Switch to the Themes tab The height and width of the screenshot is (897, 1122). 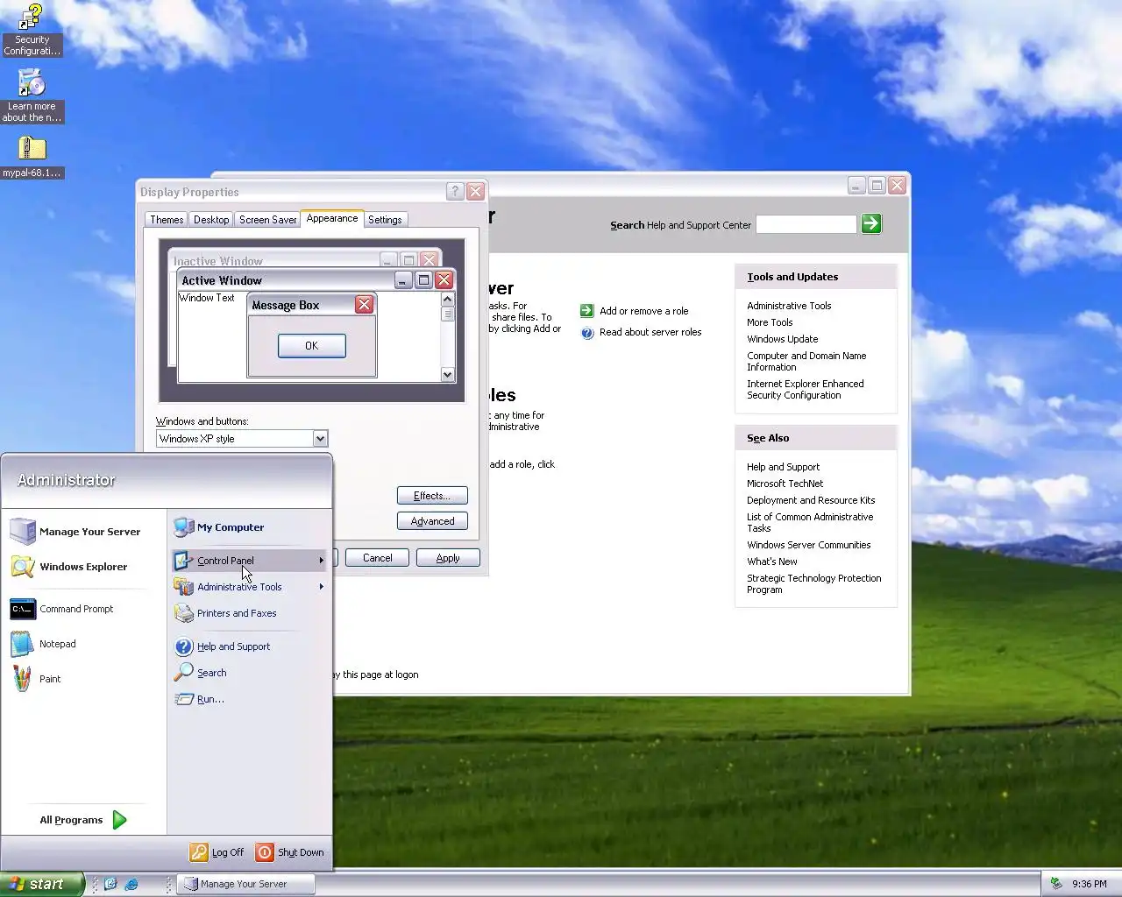pyautogui.click(x=167, y=220)
